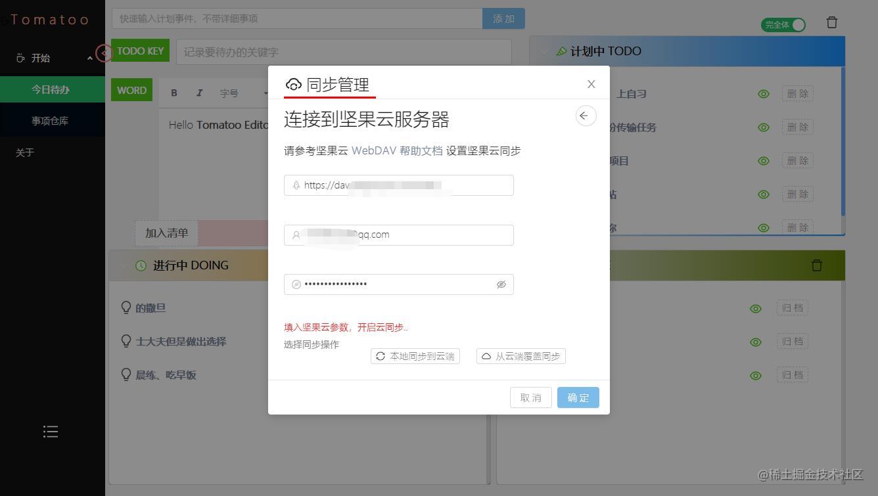
Task: Toggle eye icon for 项目 row
Action: 764,161
